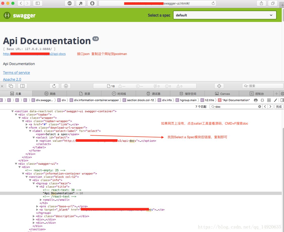
Task: Open the 控制台 Console tab
Action: coord(256,94)
